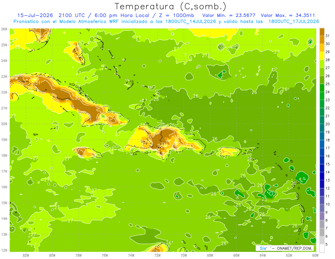Click the 82W longitude axis label
The width and height of the screenshot is (335, 259).
tap(26, 255)
